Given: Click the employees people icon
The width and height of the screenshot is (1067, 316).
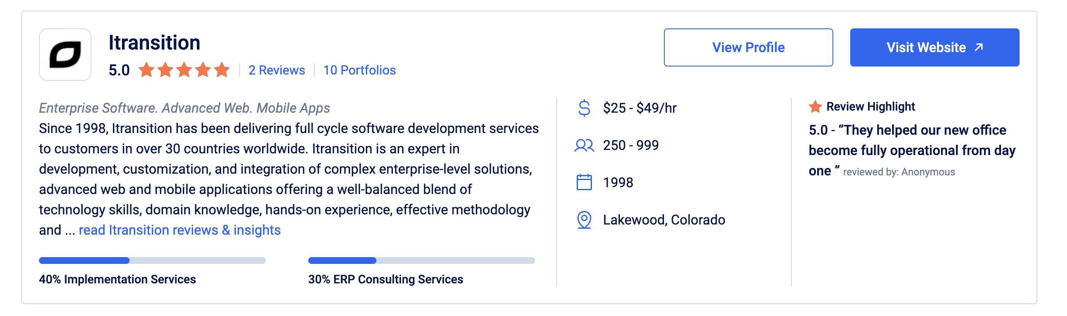Looking at the screenshot, I should coord(584,145).
